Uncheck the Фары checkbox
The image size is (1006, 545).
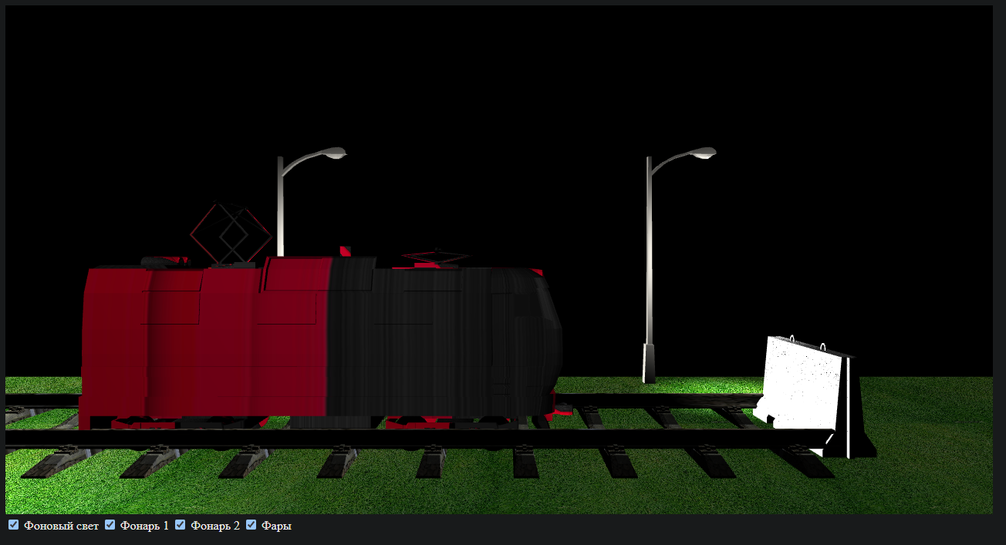[250, 525]
